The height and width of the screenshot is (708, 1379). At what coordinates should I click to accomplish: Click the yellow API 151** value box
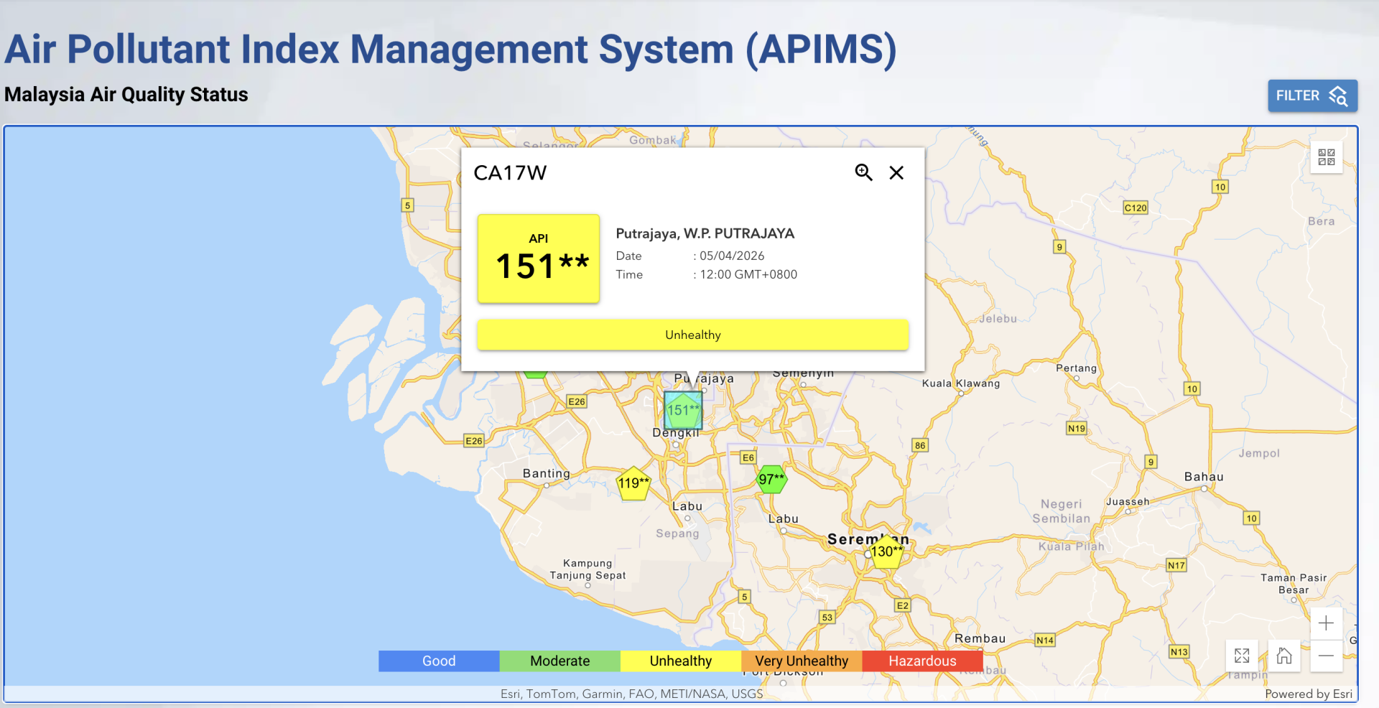pos(539,258)
